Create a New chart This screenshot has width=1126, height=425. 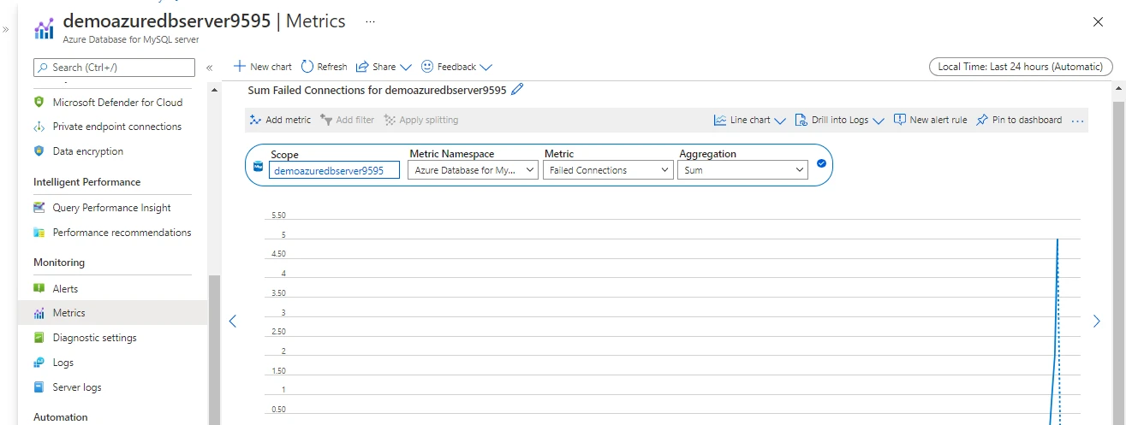click(x=263, y=67)
